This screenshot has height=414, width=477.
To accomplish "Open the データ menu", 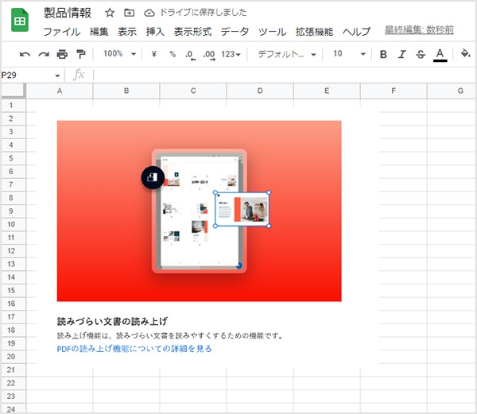I will (x=235, y=32).
